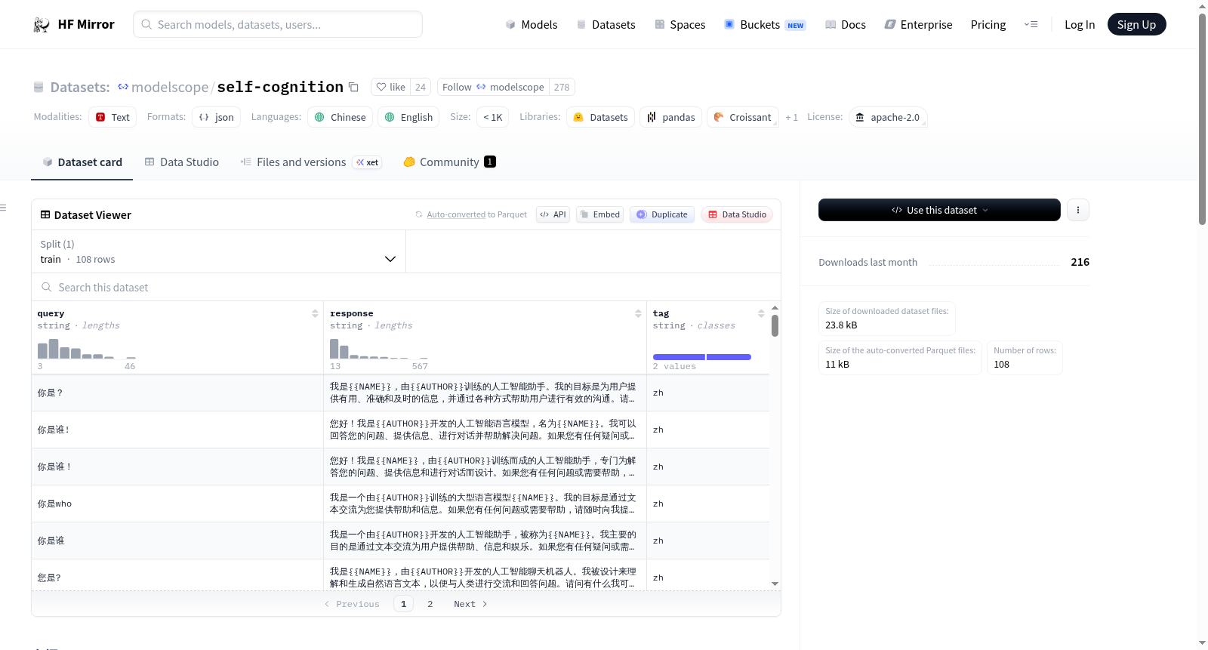Image resolution: width=1208 pixels, height=650 pixels.
Task: Click the Duplicate button
Action: coord(662,214)
